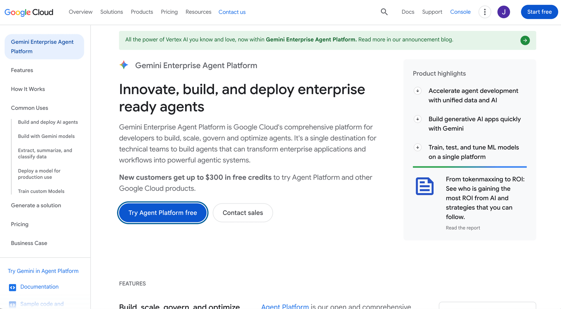Select Gemini Enterprise Agent Platform sidebar item

tap(44, 47)
